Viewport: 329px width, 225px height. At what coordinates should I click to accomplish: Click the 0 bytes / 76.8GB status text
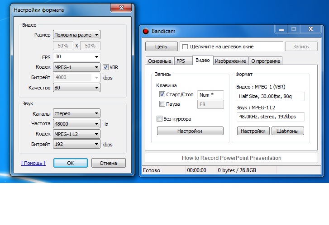coord(237,170)
